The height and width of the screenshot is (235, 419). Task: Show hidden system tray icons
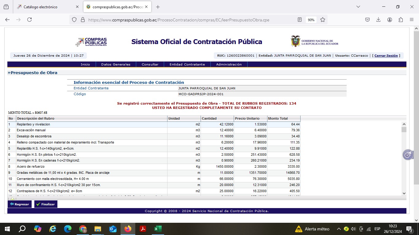tap(339, 229)
